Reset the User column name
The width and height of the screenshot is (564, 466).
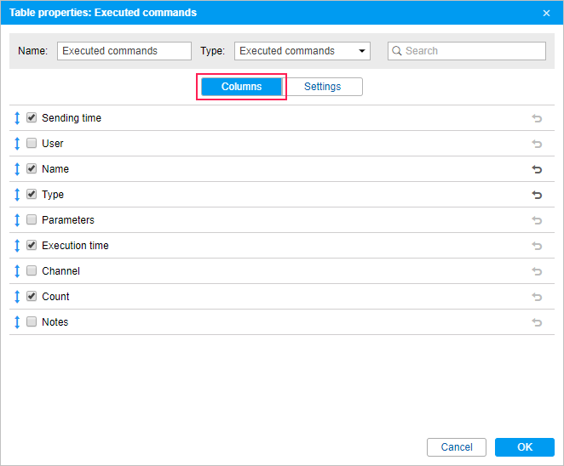tap(537, 144)
